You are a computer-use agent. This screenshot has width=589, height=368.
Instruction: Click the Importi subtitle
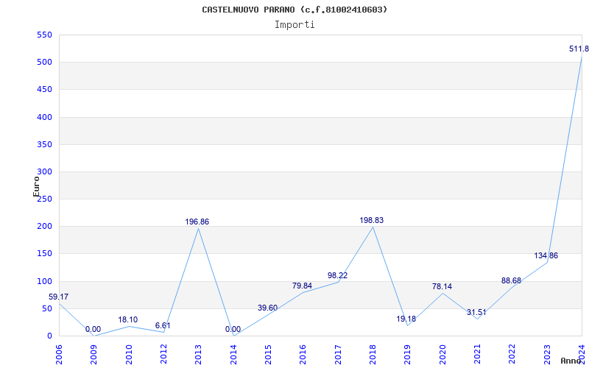[x=294, y=25]
